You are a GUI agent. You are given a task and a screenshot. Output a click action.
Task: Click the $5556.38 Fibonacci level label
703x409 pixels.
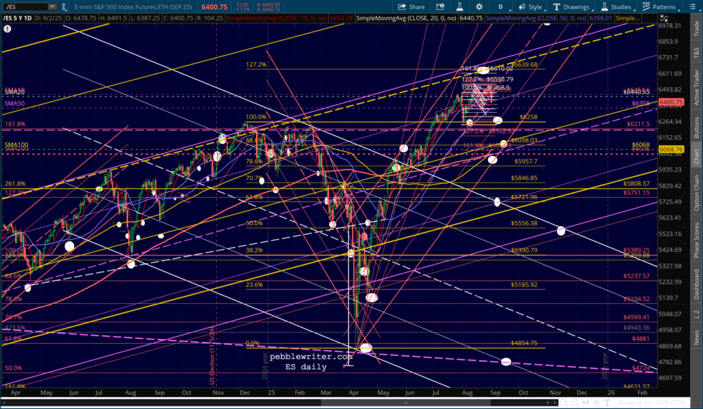(524, 223)
